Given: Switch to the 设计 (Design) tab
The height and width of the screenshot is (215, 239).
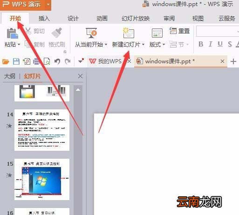Looking at the screenshot, I should point(73,19).
